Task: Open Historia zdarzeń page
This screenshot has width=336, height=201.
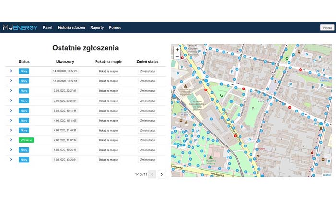Action: tap(71, 27)
